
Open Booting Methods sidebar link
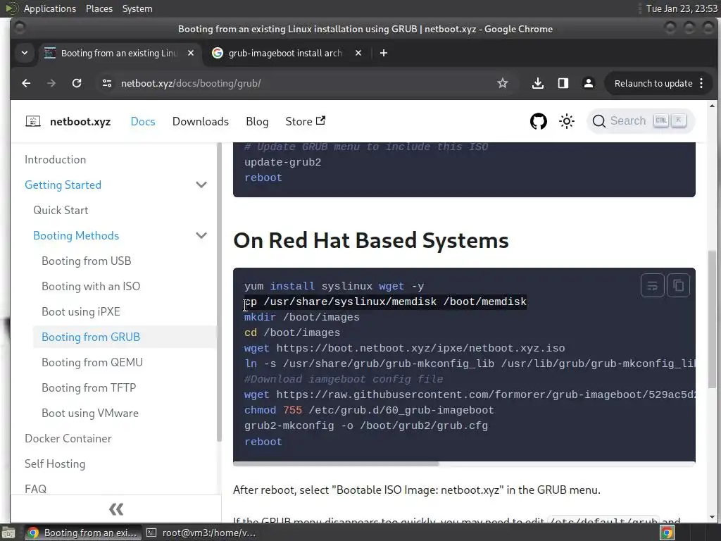point(76,235)
